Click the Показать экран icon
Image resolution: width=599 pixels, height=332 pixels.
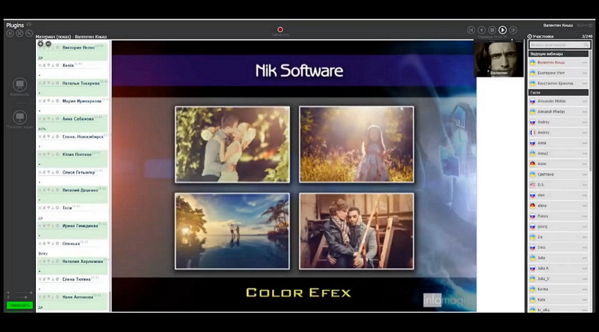tap(20, 117)
